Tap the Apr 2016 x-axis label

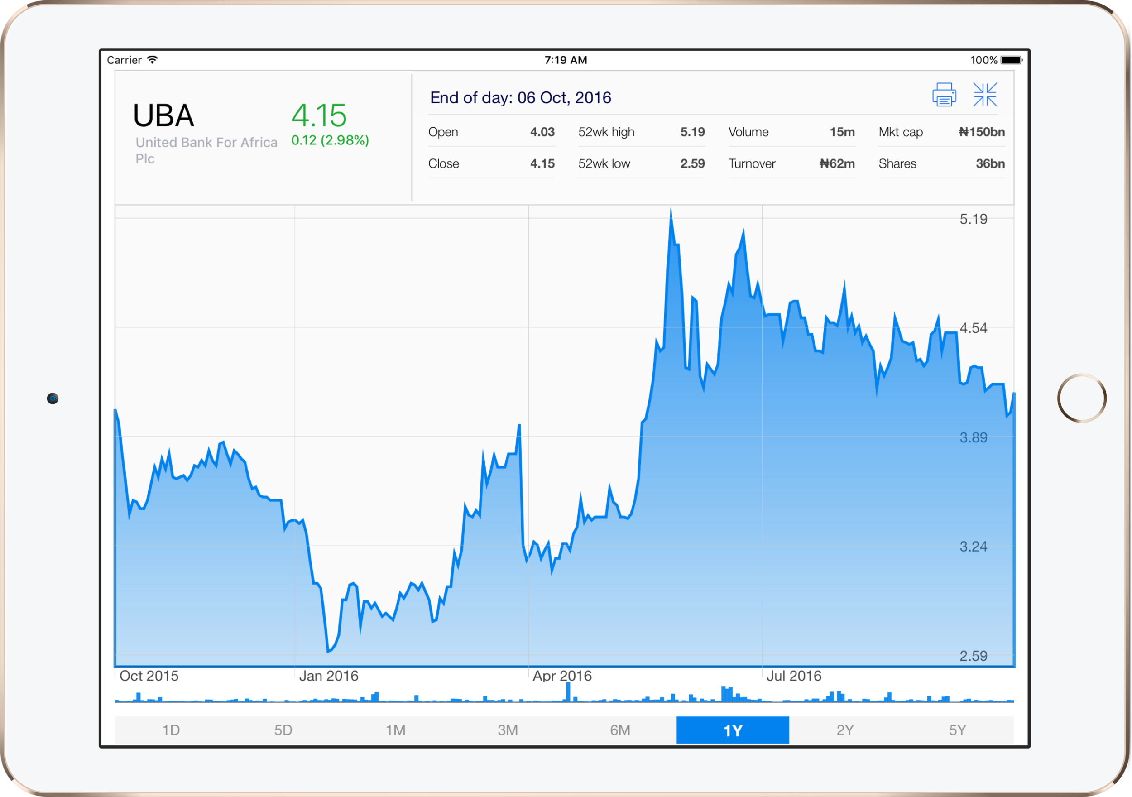tap(562, 676)
